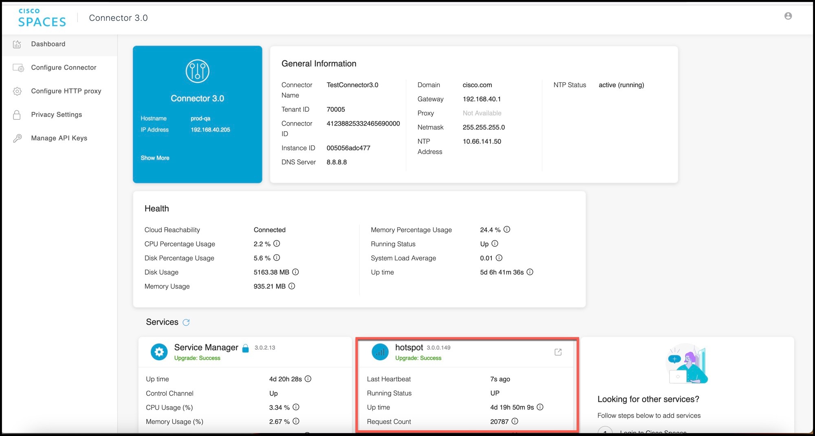
Task: Click the info icon beside Request Count
Action: (x=515, y=421)
